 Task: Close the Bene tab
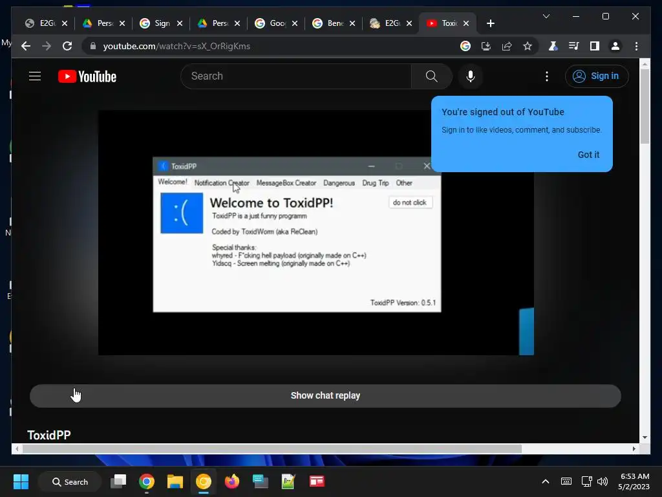pos(352,23)
